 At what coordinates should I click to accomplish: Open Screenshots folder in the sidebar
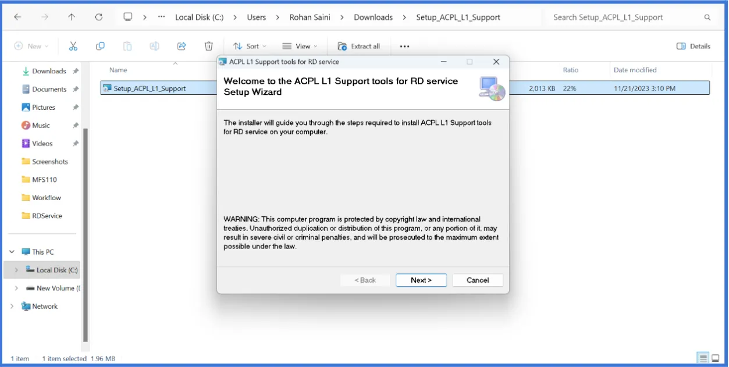click(x=49, y=161)
